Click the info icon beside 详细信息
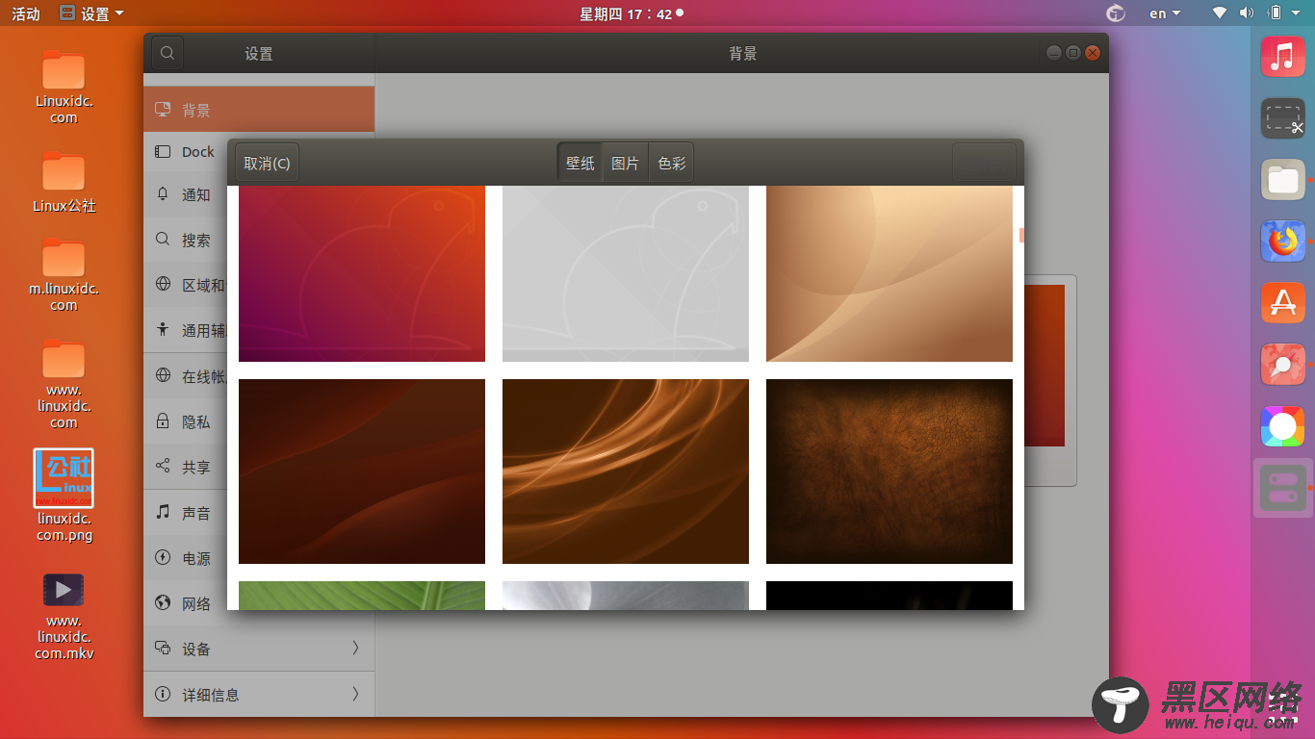Image resolution: width=1315 pixels, height=739 pixels. [163, 694]
